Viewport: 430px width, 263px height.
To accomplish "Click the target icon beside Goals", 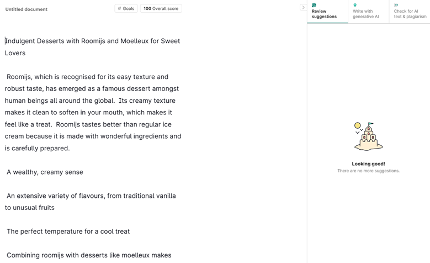I will [120, 8].
